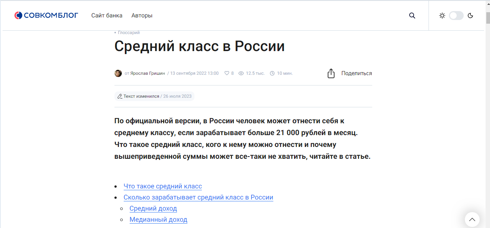Click the Текст изменился badge
Viewport: 490px width, 228px height.
point(141,96)
